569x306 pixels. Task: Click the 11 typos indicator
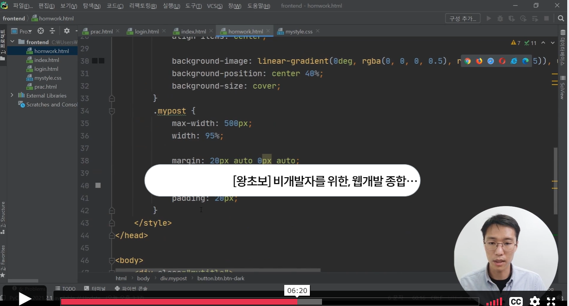[530, 43]
